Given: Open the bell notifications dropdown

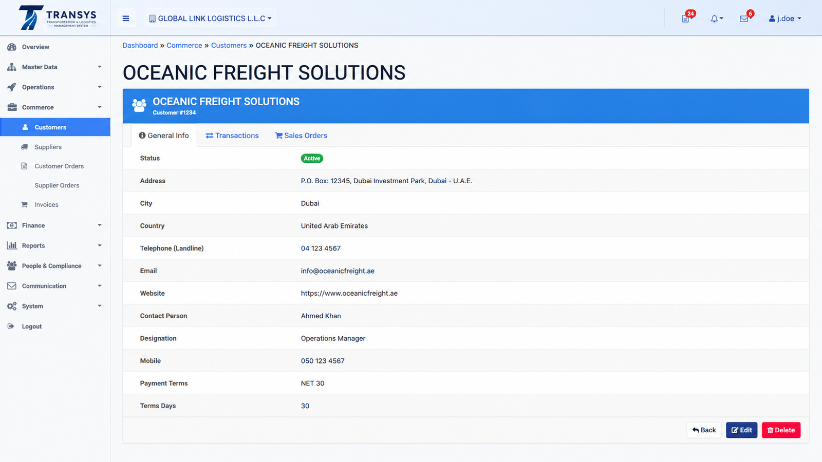Looking at the screenshot, I should tap(717, 18).
